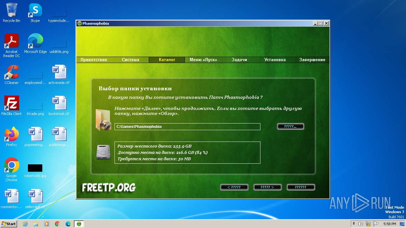This screenshot has width=406, height=228.
Task: Click the cancel button in installer
Action: click(301, 187)
